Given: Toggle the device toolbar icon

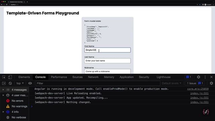Looking at the screenshot, I should [10, 77].
